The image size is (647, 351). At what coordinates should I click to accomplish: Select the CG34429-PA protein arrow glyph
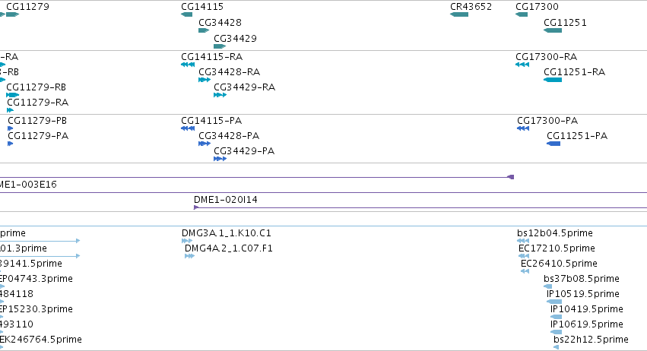[220, 160]
